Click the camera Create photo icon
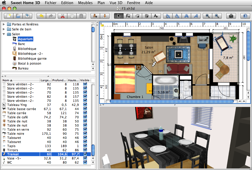The height and width of the screenshot is (170, 252). coord(231,16)
